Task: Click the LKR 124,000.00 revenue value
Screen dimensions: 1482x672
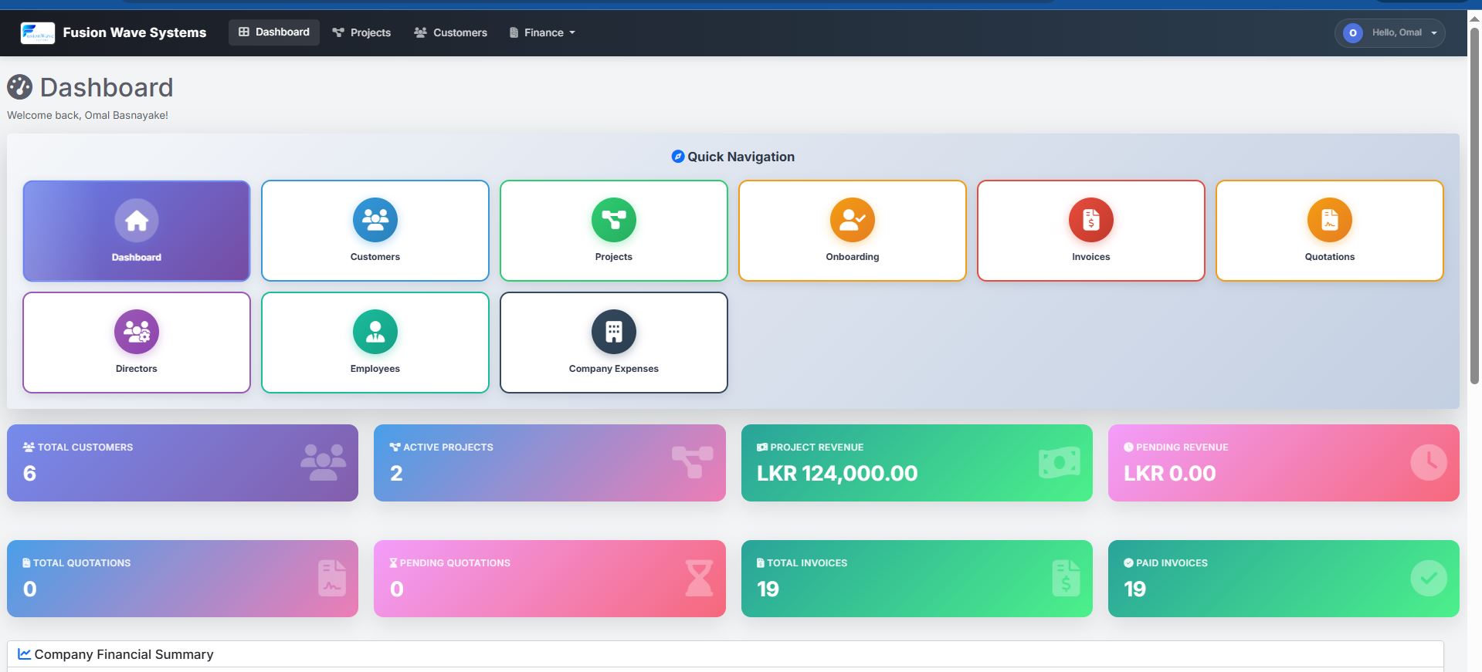Action: pyautogui.click(x=837, y=473)
